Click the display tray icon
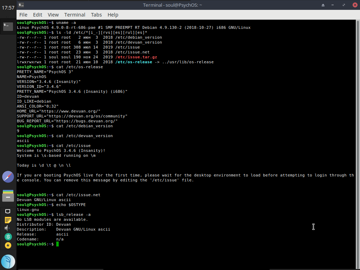 coord(8,211)
